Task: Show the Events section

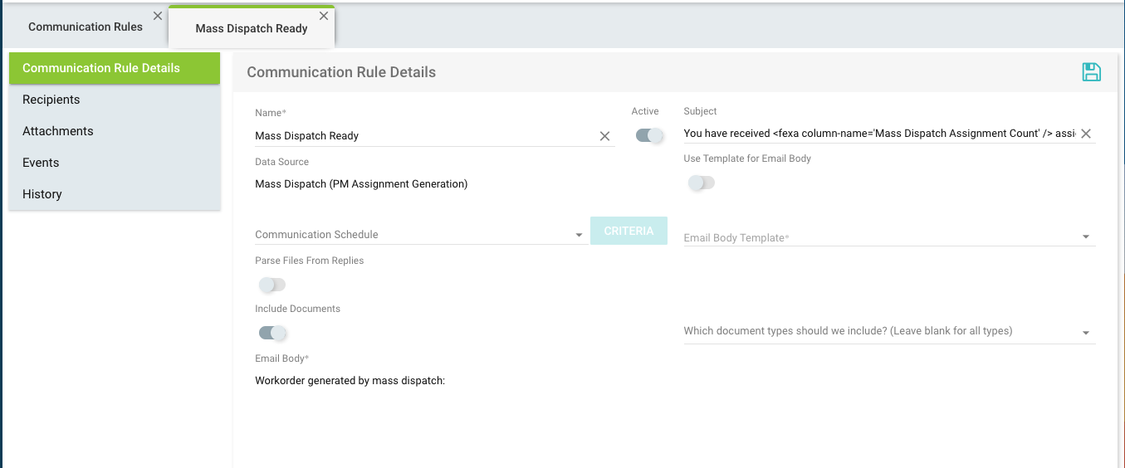Action: coord(42,163)
